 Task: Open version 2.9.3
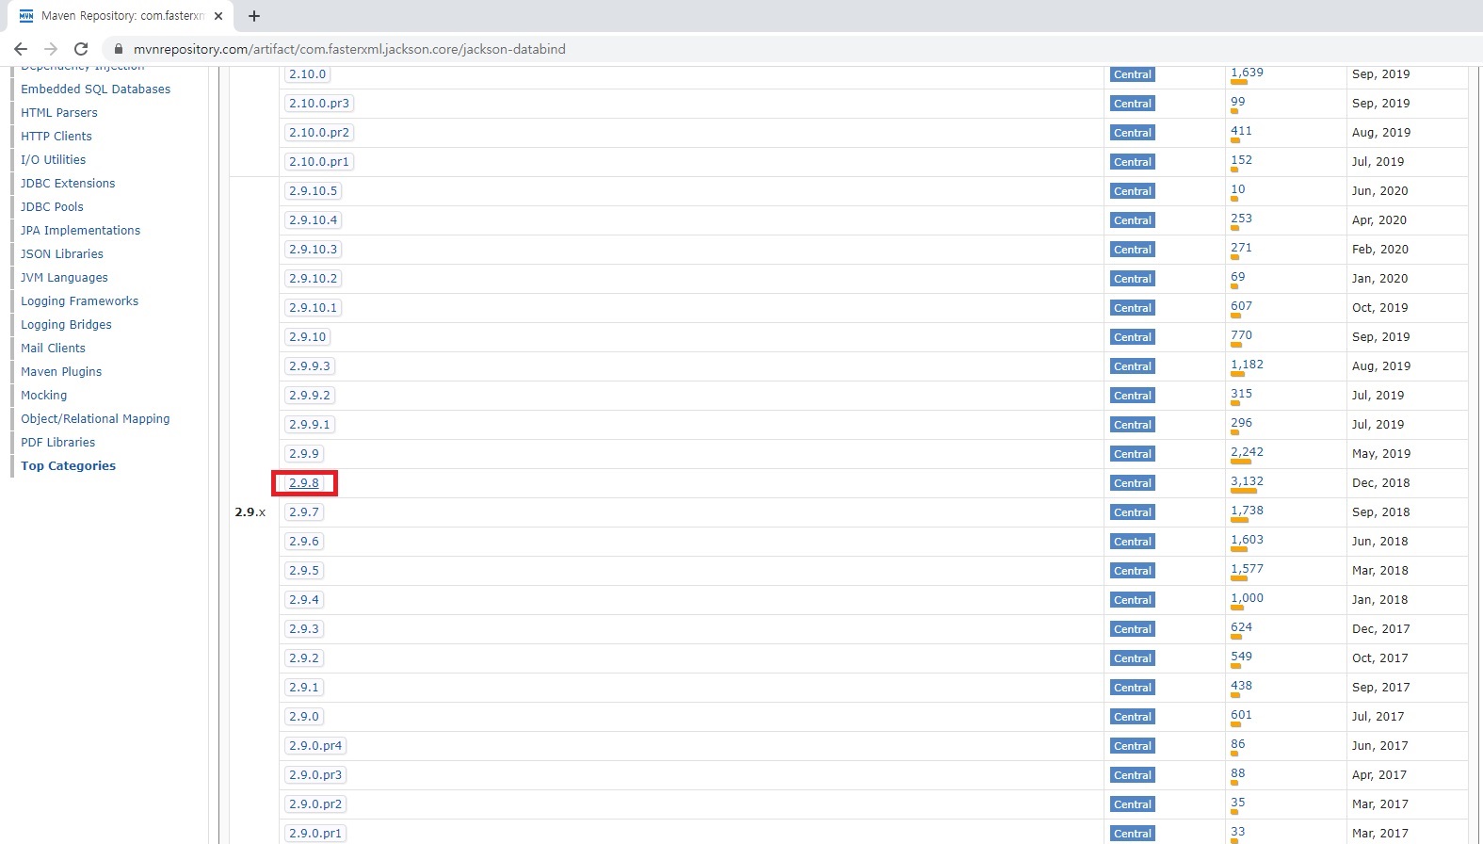click(x=304, y=629)
